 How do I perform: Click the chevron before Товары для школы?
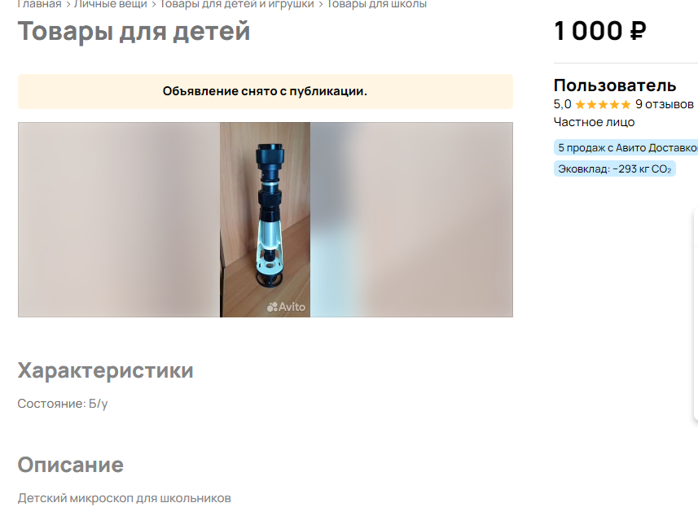[x=321, y=4]
